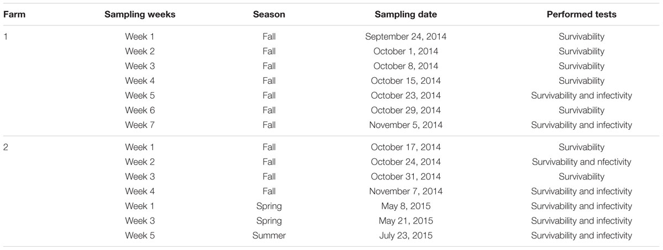Click the October 31, 2014 date cell

click(406, 177)
